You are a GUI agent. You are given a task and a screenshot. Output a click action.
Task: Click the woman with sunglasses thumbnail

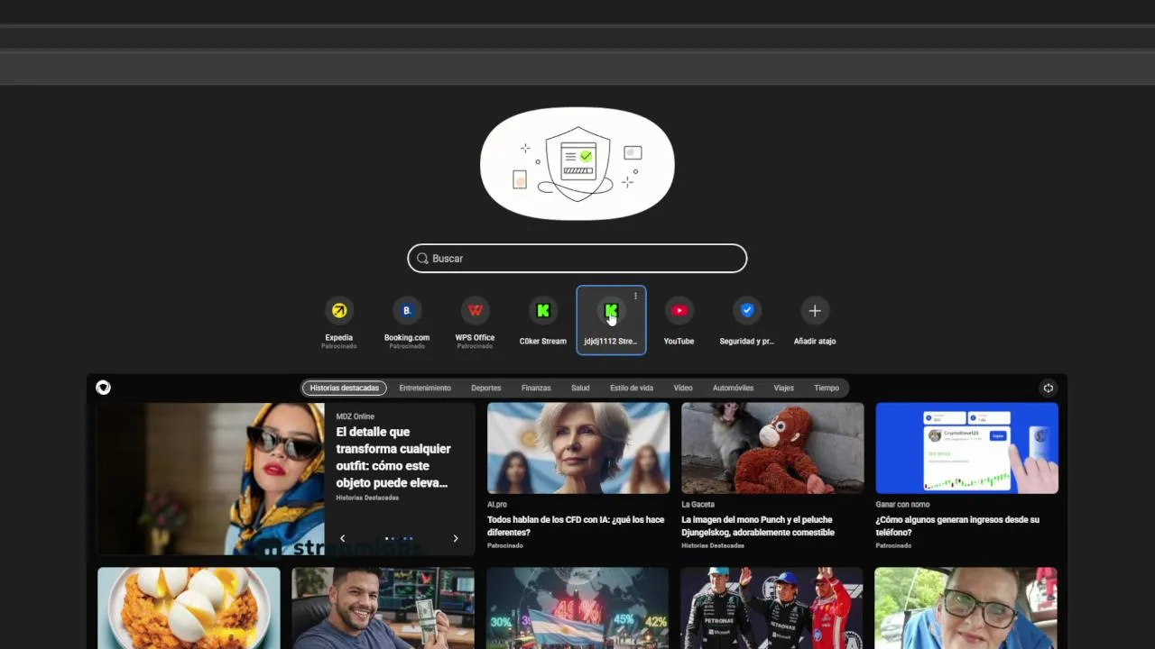pos(210,479)
